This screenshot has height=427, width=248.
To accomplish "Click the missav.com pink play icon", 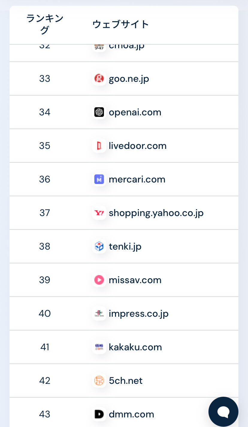I will click(99, 280).
